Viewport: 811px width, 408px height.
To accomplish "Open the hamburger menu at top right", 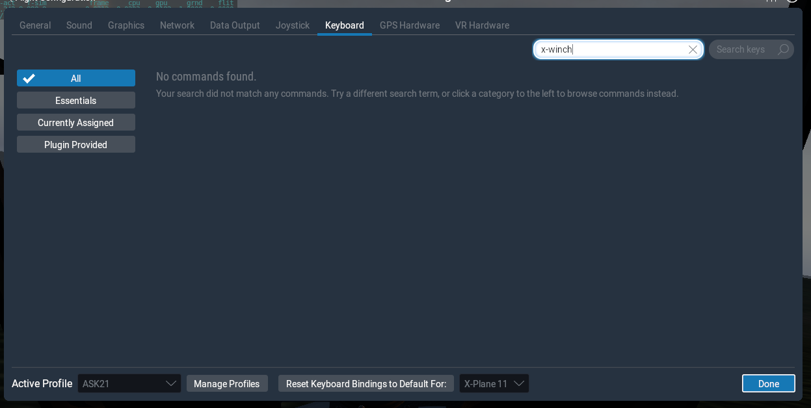I will click(771, 2).
